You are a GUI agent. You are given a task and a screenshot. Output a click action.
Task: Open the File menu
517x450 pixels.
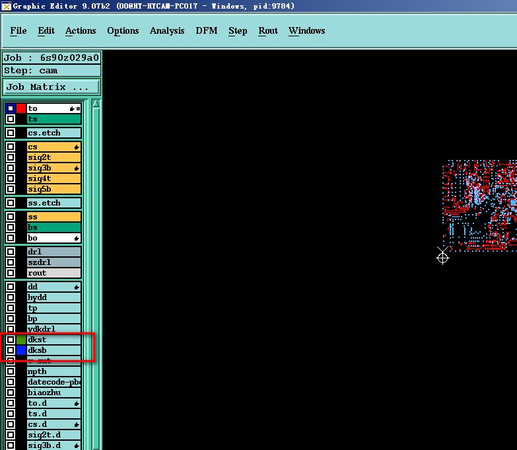pos(18,30)
